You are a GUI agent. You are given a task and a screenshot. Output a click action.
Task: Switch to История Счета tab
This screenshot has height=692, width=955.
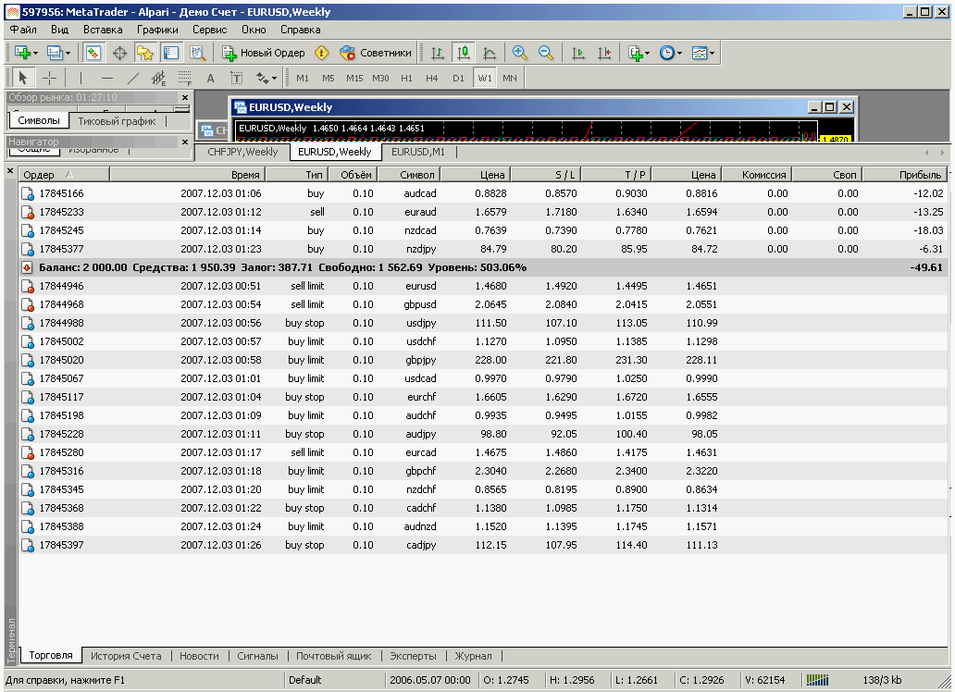click(x=126, y=656)
